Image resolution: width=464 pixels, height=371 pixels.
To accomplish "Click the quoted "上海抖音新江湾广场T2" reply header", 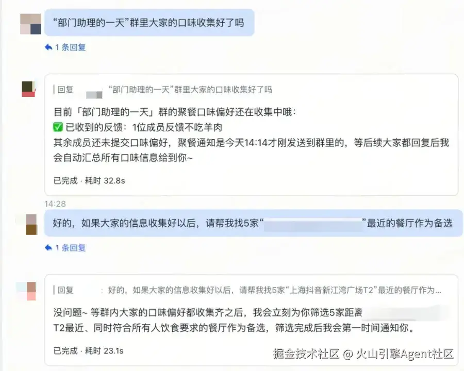I will (247, 290).
